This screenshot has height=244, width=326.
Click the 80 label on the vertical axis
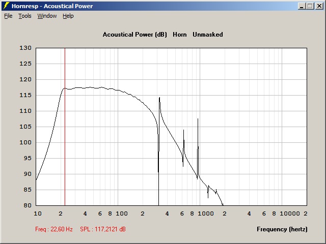[x=28, y=205]
